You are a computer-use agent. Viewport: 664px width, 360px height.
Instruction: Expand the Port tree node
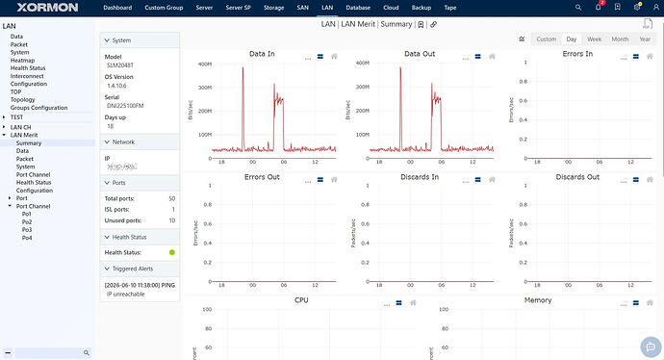point(10,198)
